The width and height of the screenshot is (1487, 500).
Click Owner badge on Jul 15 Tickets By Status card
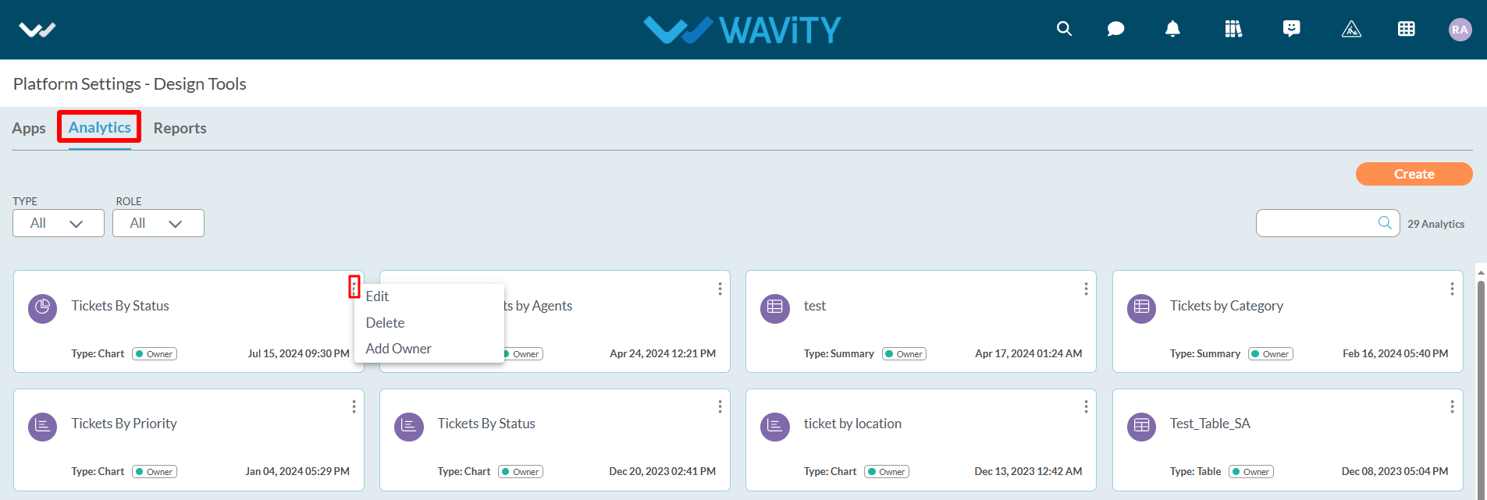(155, 354)
